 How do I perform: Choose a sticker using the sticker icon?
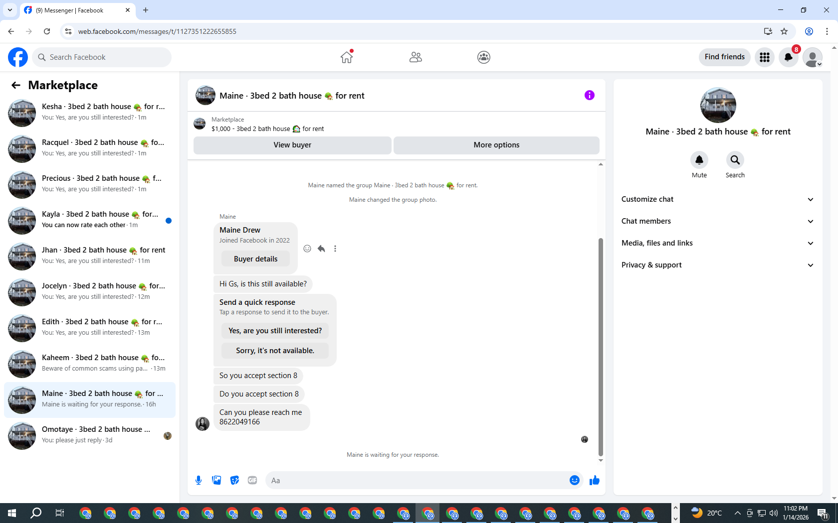234,480
